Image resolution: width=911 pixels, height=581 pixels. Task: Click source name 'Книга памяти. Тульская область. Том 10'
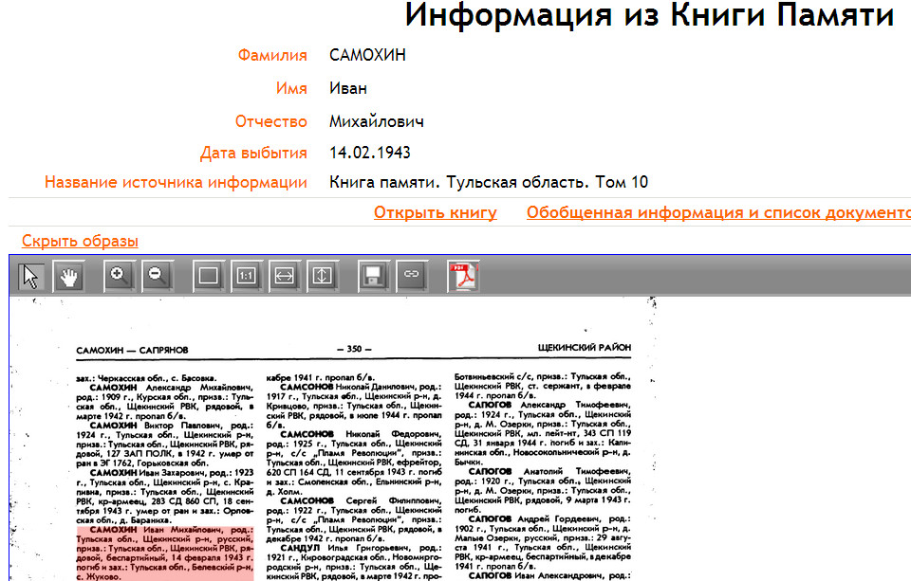tap(489, 182)
